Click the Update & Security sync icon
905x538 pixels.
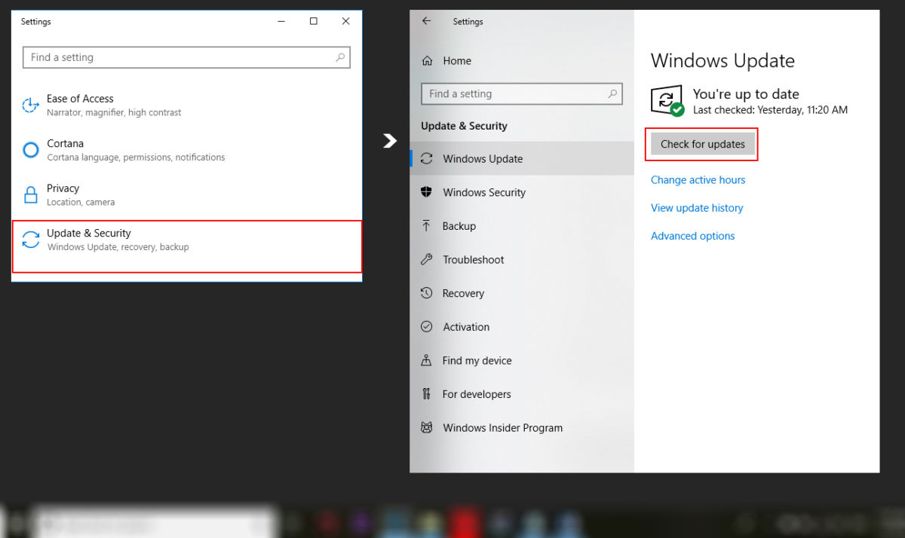(30, 240)
